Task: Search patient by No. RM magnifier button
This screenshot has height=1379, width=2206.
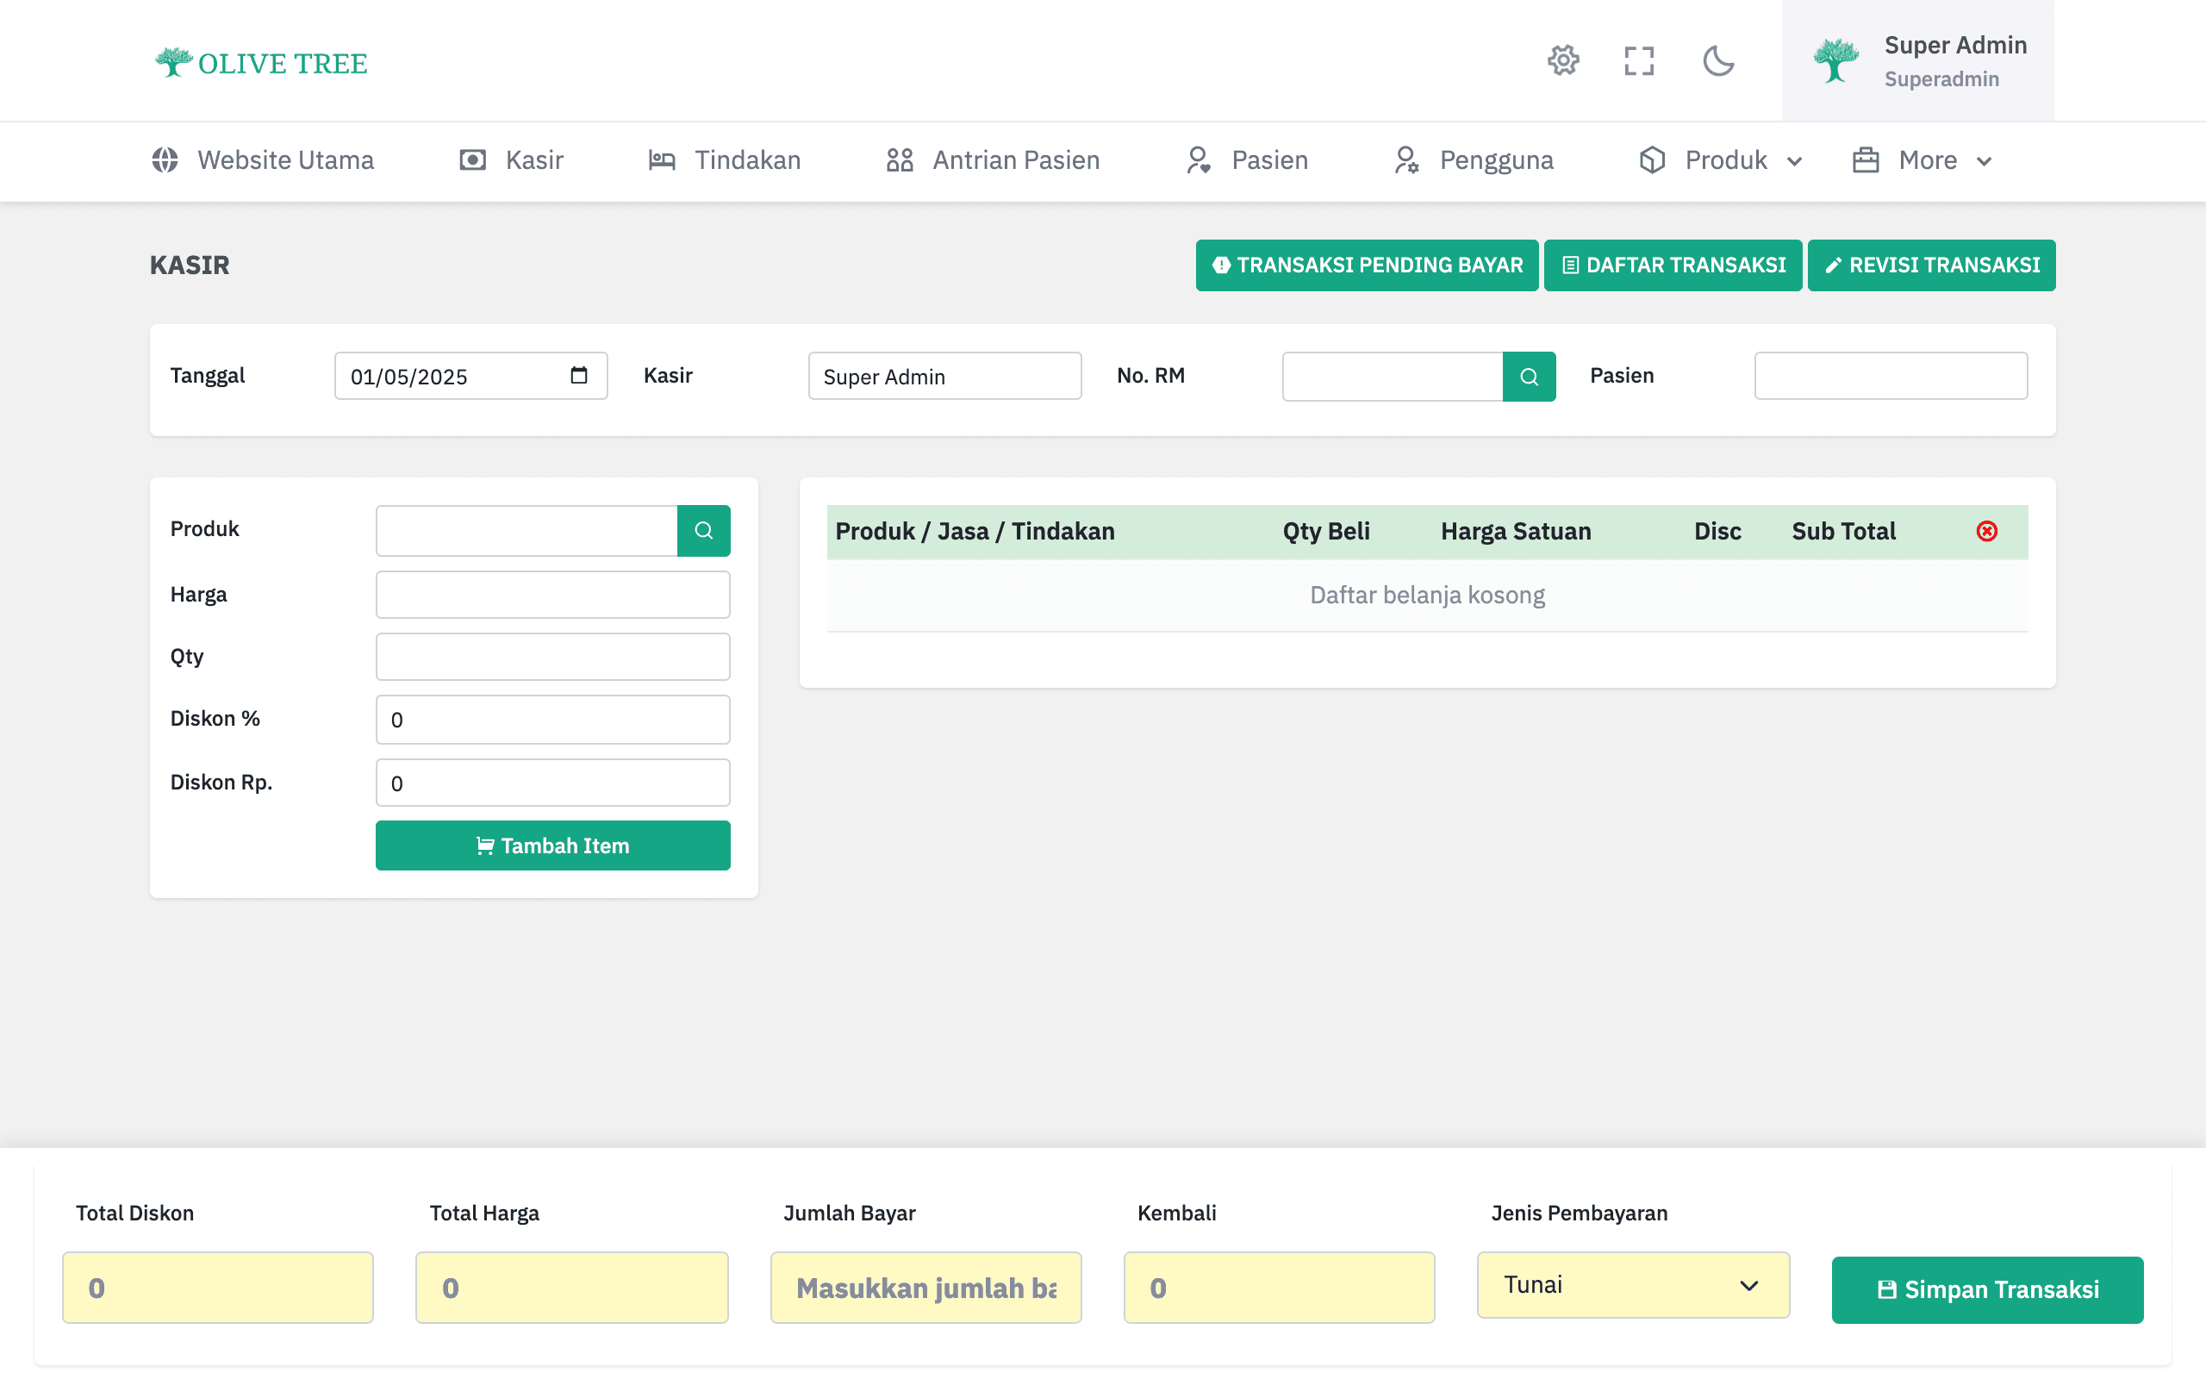Action: click(1529, 377)
